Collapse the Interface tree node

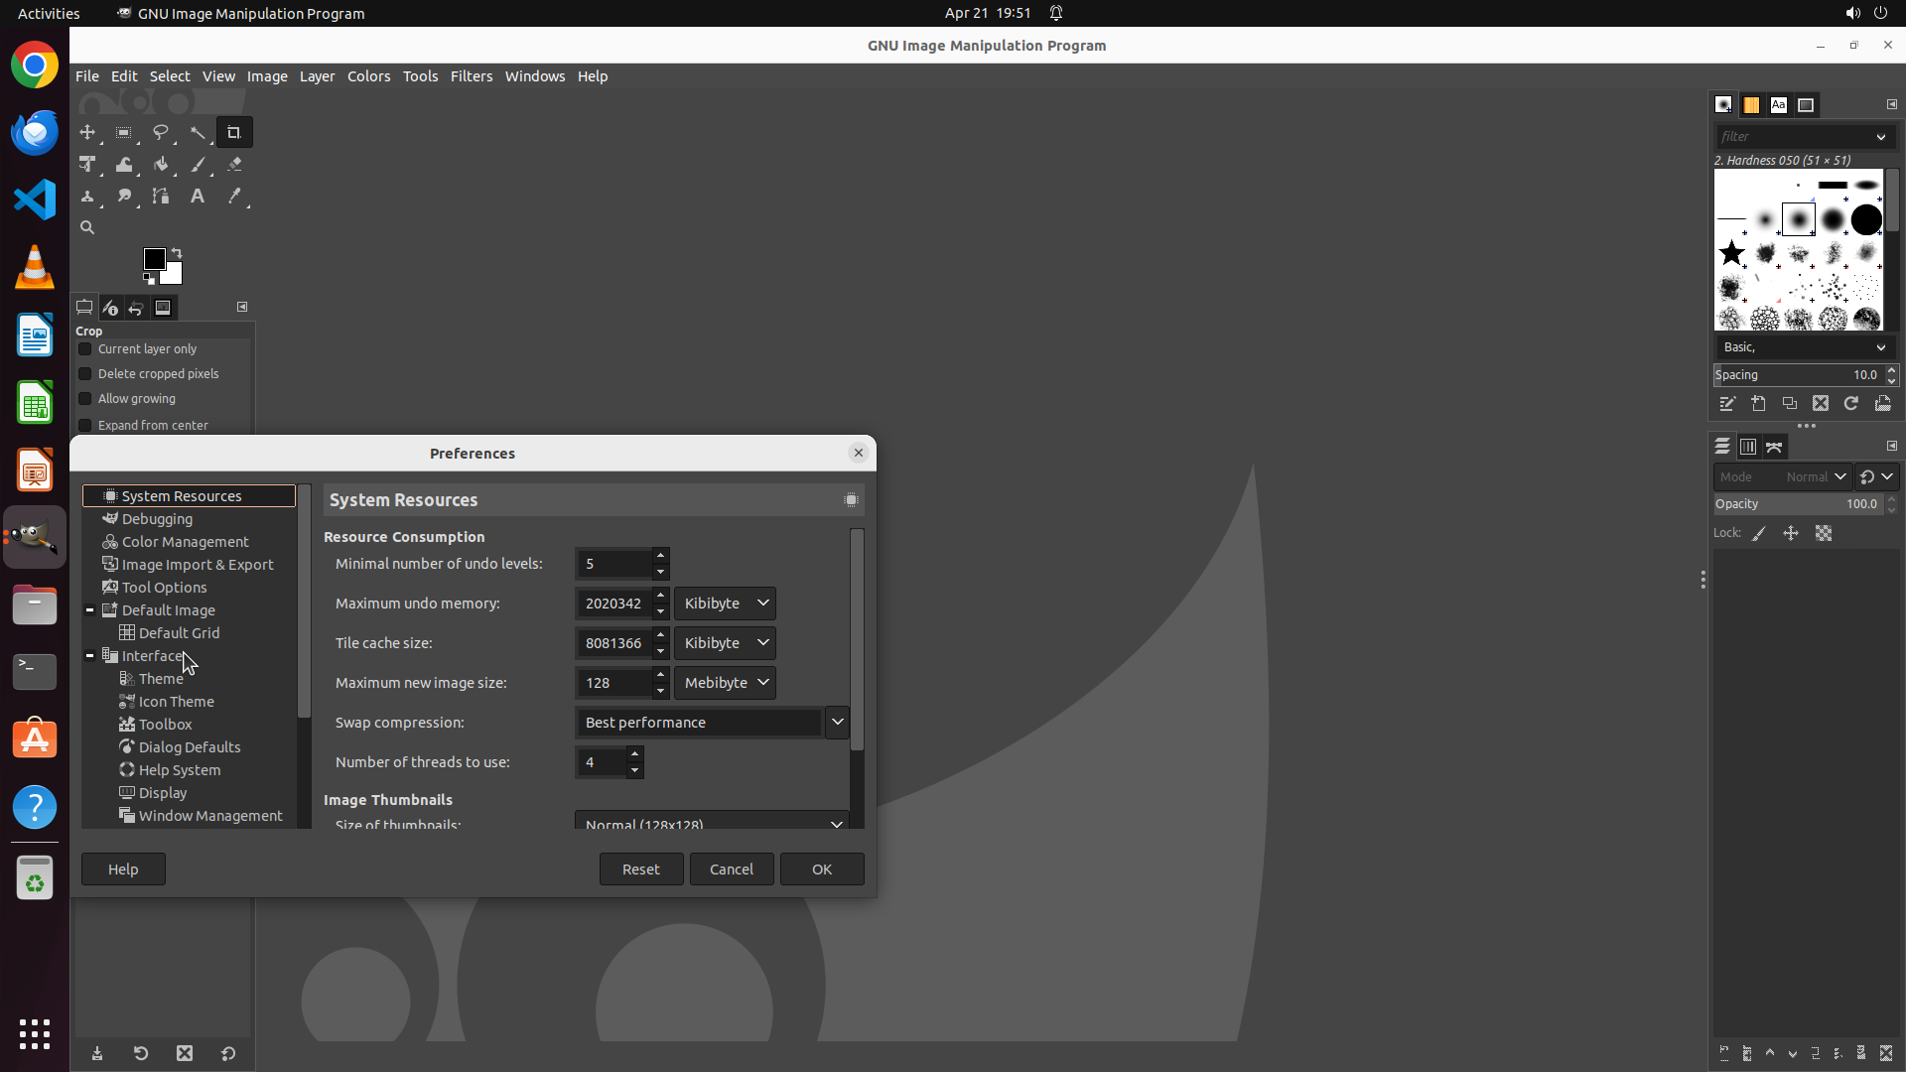coord(89,656)
